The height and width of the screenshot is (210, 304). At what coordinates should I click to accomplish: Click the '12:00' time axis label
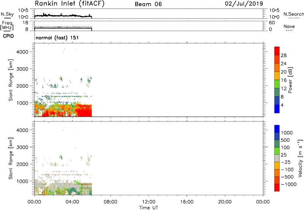[x=149, y=202]
